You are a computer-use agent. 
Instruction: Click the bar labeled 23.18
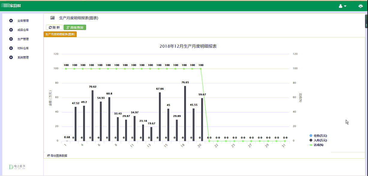coord(143,133)
